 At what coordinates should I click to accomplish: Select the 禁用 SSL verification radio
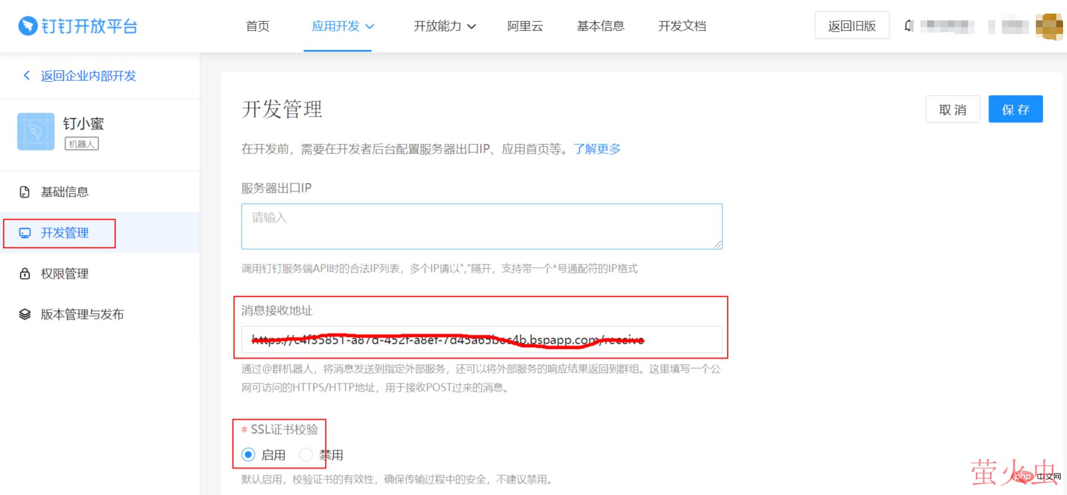(x=306, y=455)
